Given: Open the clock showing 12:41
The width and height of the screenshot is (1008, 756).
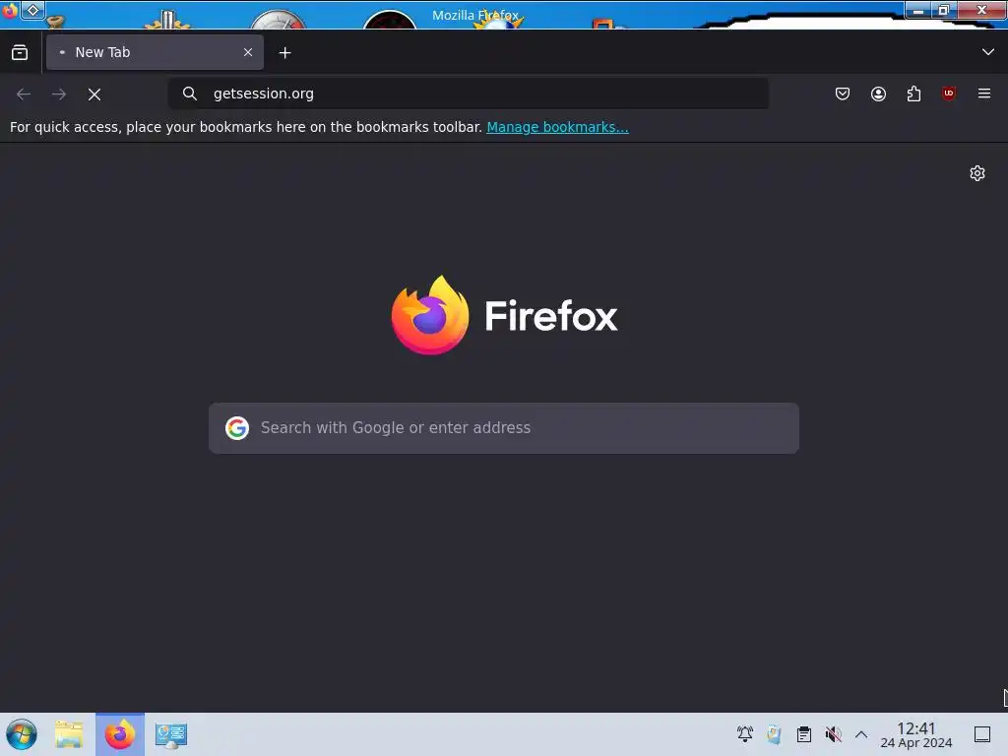Looking at the screenshot, I should coord(916,734).
